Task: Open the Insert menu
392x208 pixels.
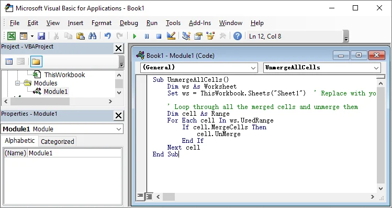Action: pos(75,23)
